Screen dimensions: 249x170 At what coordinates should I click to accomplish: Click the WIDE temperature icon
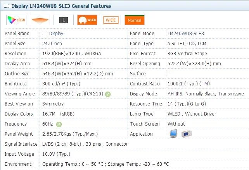(111, 20)
